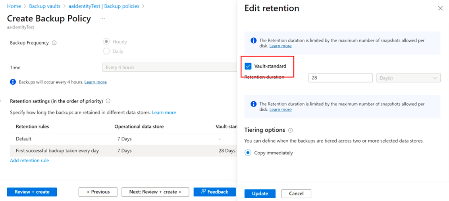Open the Day(s) duration unit dropdown

coord(408,78)
